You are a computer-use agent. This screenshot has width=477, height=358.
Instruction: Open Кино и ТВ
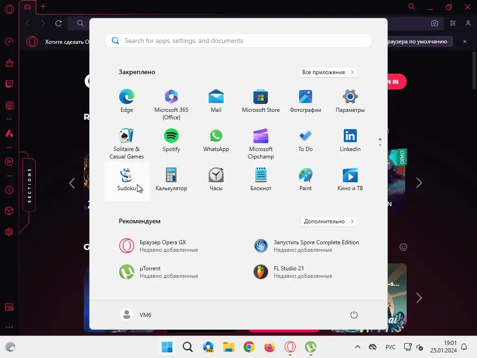tap(350, 179)
